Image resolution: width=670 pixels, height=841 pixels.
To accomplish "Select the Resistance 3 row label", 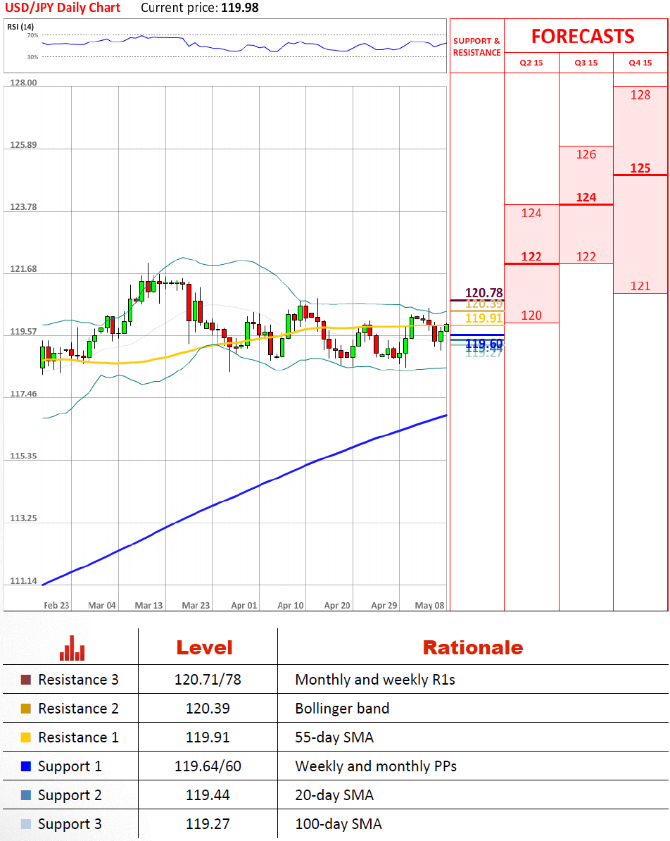I will pos(78,680).
